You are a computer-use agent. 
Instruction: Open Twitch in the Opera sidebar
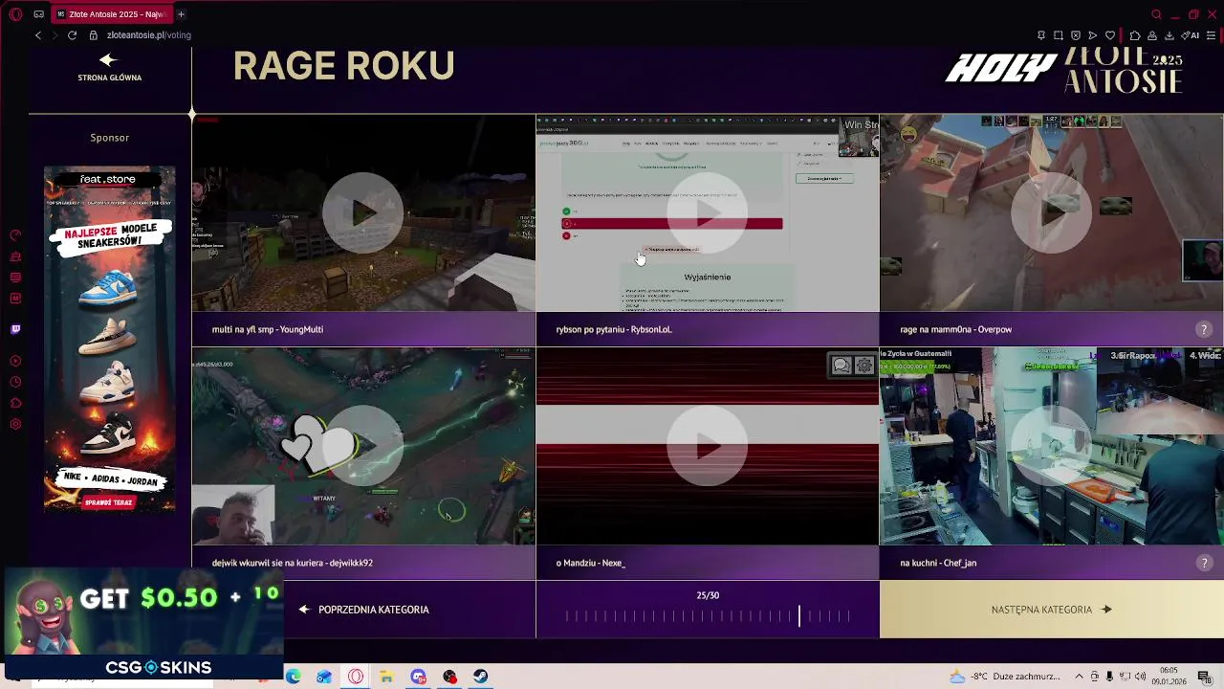click(x=15, y=329)
